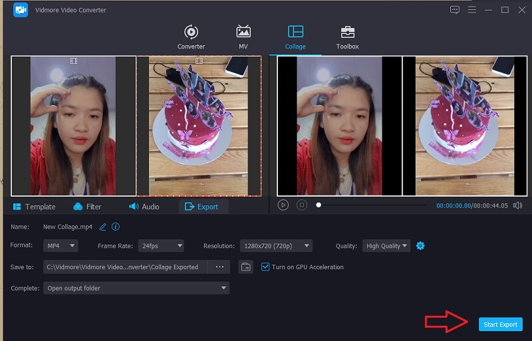The width and height of the screenshot is (532, 341).
Task: Click the preview playback progress slider
Action: [x=372, y=205]
